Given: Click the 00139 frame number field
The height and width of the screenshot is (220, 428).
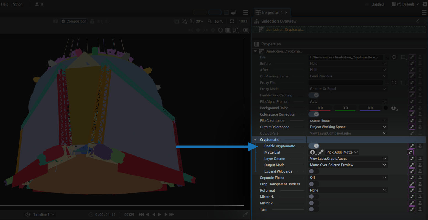Looking at the screenshot, I should click(x=129, y=214).
